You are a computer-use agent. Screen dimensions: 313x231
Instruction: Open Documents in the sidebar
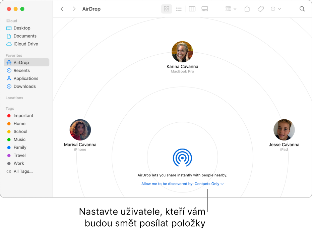click(x=26, y=36)
